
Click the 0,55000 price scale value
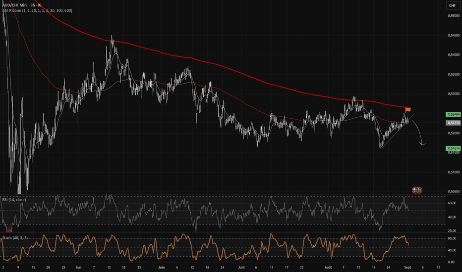[x=454, y=16]
